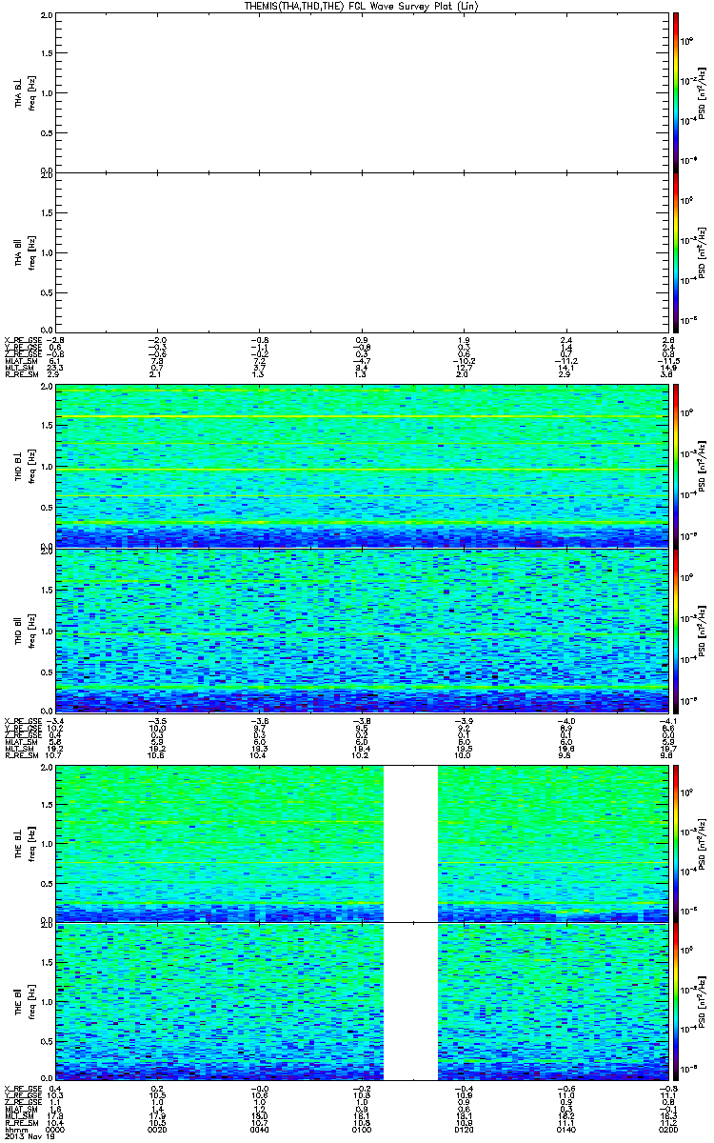
Task: Click the PSD color bar beside THA B-perpendicular panel
Action: coord(676,92)
